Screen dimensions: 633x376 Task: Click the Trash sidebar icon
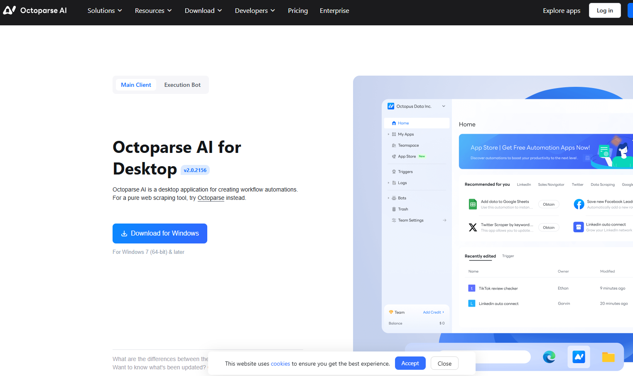coord(394,209)
